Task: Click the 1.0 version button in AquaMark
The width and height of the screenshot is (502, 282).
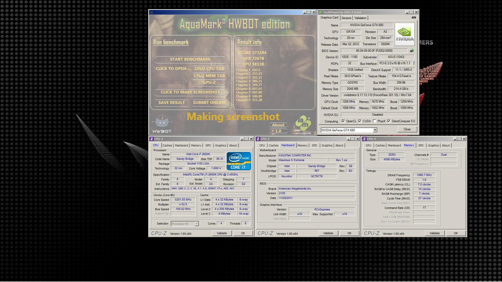Action: (x=278, y=131)
